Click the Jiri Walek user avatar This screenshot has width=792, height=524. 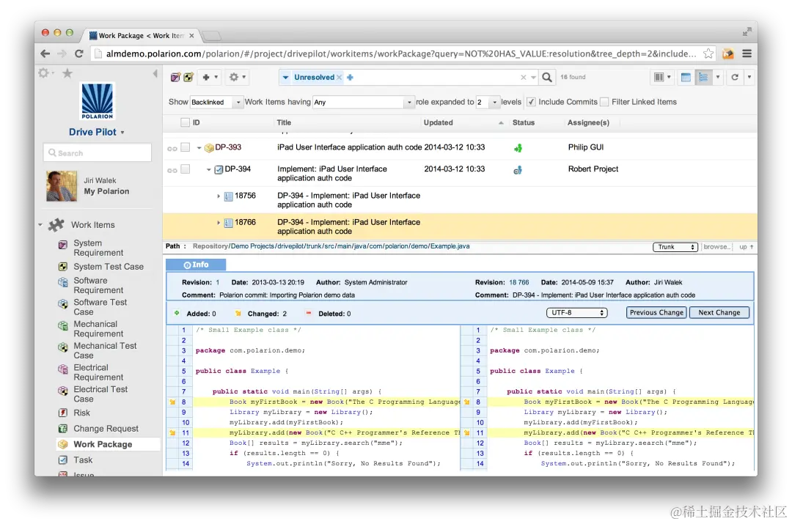(x=62, y=185)
